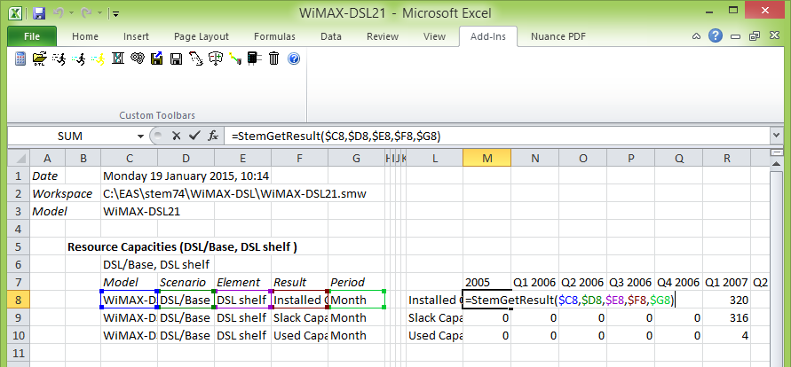Open the Name Box dropdown next to SUM
Screen dimensions: 791x367
point(140,136)
